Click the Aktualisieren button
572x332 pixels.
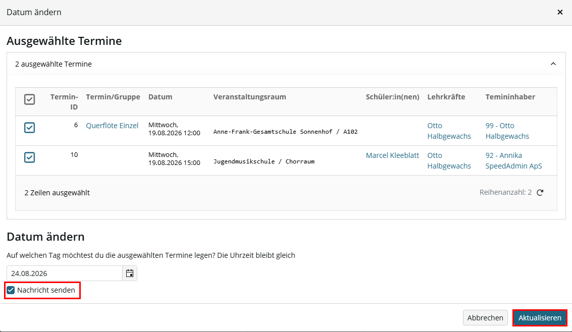tap(540, 318)
